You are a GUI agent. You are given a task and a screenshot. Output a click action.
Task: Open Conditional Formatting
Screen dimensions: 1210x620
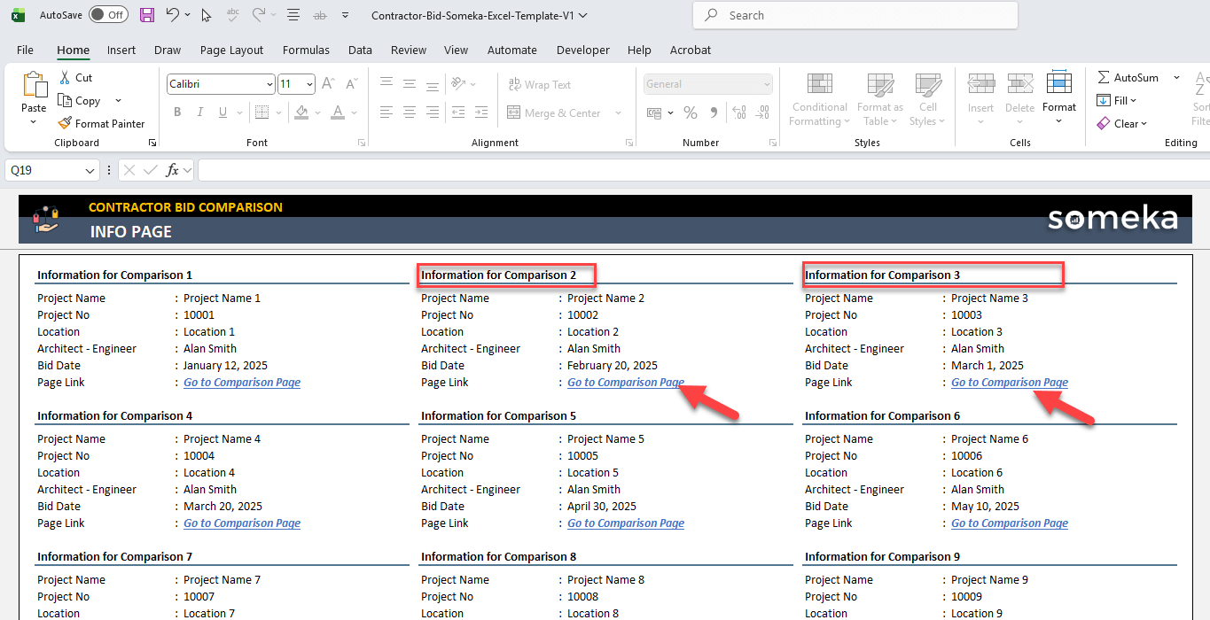click(x=818, y=100)
